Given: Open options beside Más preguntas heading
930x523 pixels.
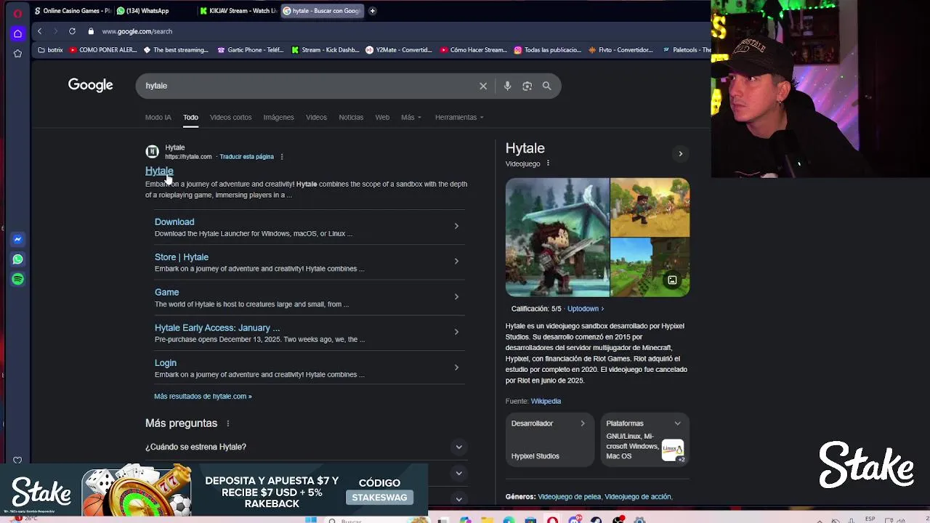Looking at the screenshot, I should coord(227,423).
